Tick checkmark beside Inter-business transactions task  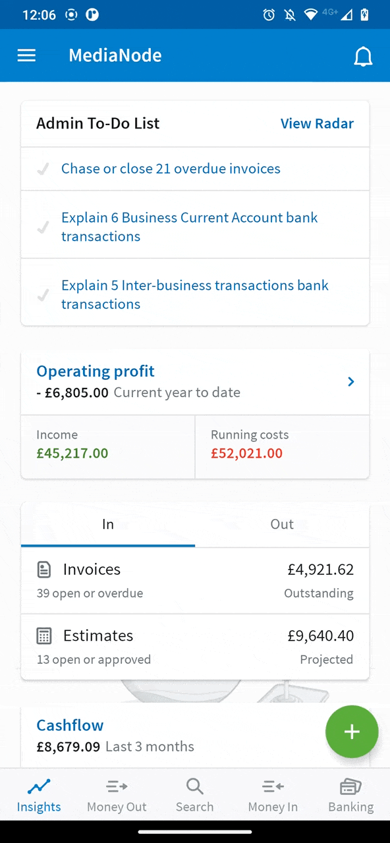(x=43, y=295)
